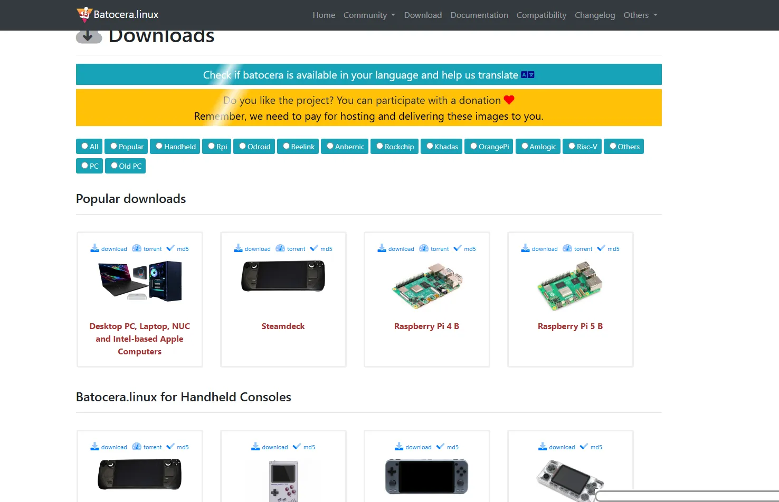Click the download icon for Steamdeck
Viewport: 779px width, 502px height.
tap(238, 248)
